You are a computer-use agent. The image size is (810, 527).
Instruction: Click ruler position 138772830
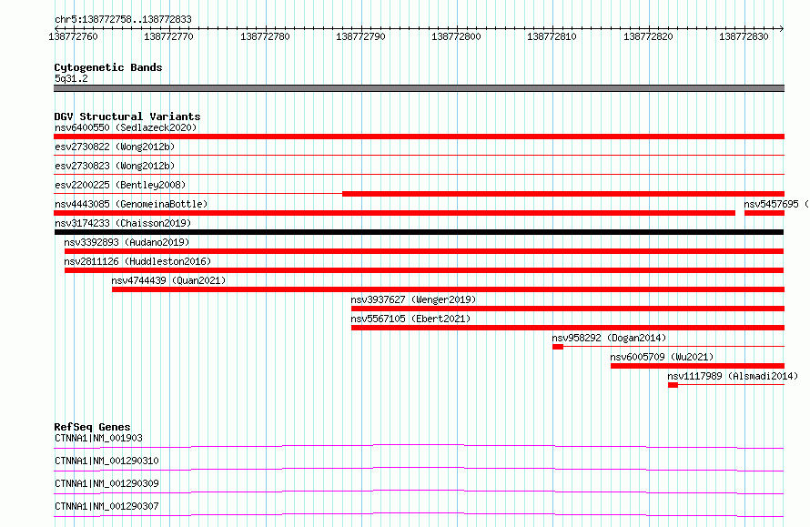pos(744,36)
